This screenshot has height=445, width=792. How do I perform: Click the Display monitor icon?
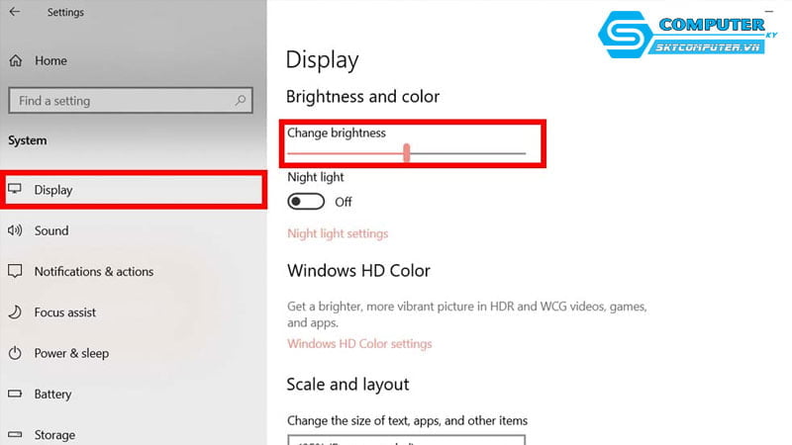pyautogui.click(x=15, y=189)
